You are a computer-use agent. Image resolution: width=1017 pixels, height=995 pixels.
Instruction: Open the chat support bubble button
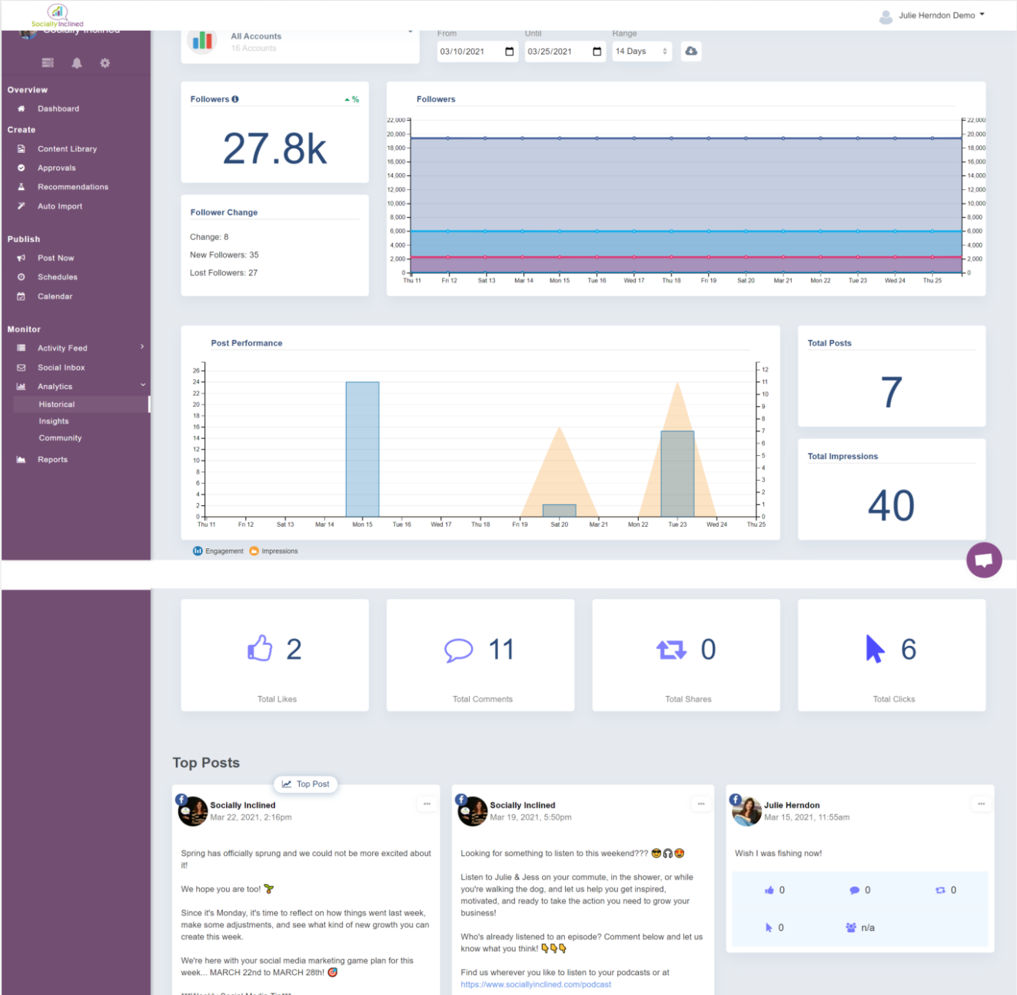tap(984, 560)
